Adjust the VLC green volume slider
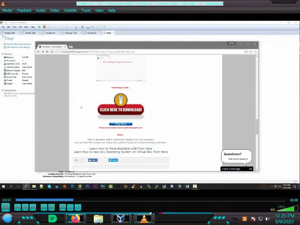The image size is (300, 225). (x=287, y=208)
